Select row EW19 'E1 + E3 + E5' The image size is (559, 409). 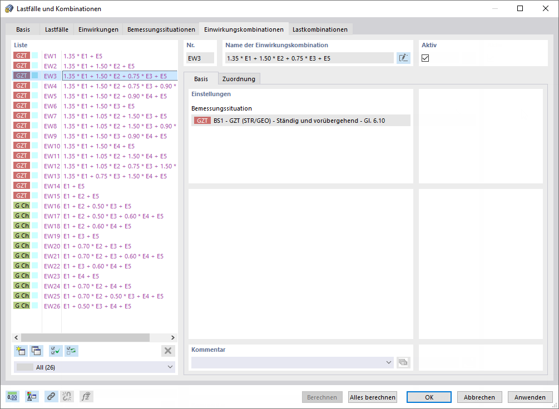(95, 236)
